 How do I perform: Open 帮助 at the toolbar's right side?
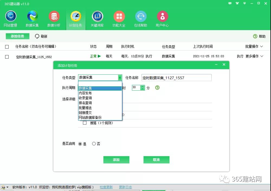[x=259, y=36]
